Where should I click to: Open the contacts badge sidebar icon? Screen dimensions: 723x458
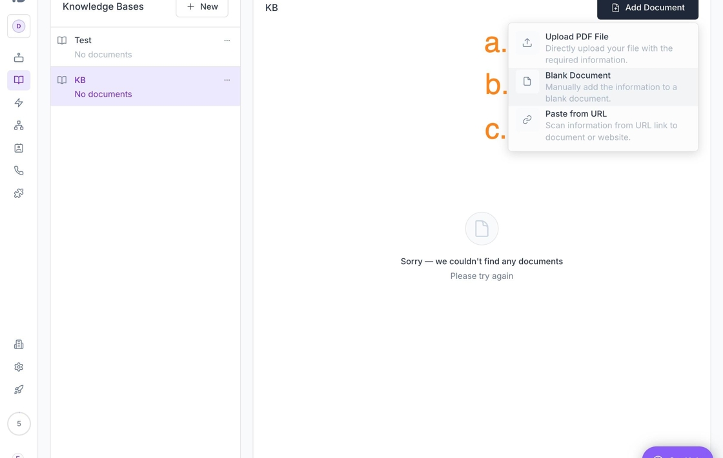coord(19,148)
